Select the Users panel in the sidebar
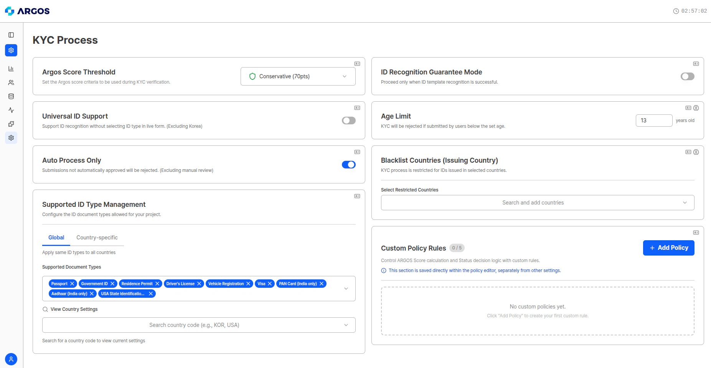The width and height of the screenshot is (711, 368). coord(11,83)
